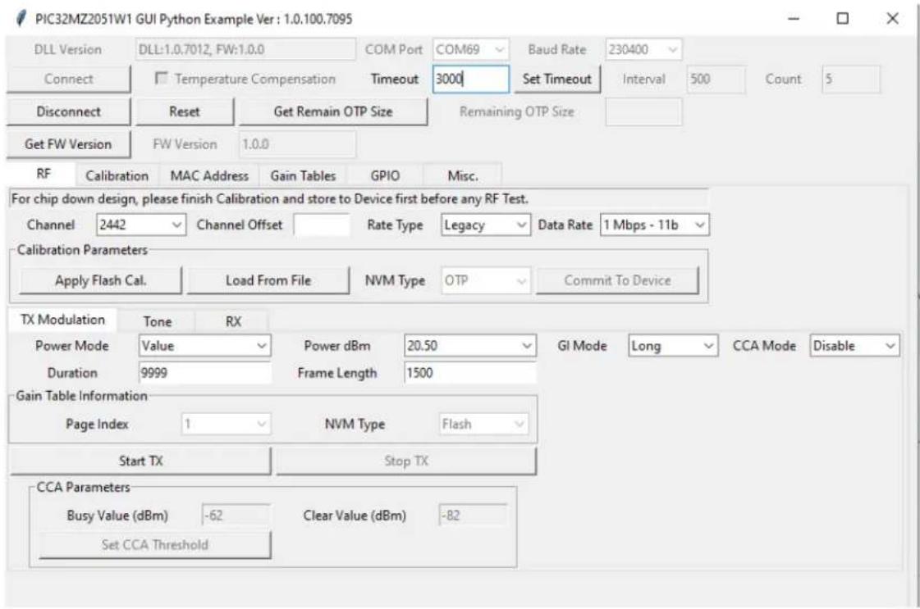This screenshot has width=920, height=609.
Task: Open the CCA Mode dropdown
Action: click(x=854, y=346)
